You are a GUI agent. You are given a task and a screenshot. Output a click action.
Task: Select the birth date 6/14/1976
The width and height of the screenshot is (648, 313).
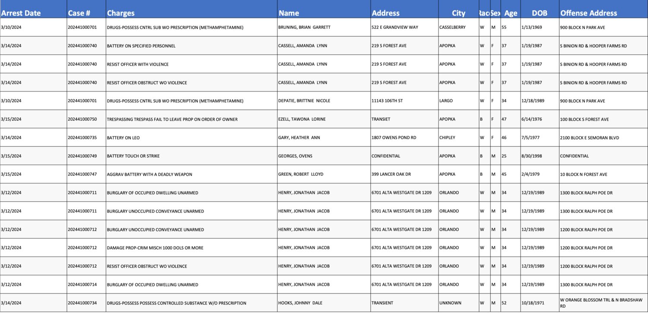[532, 119]
